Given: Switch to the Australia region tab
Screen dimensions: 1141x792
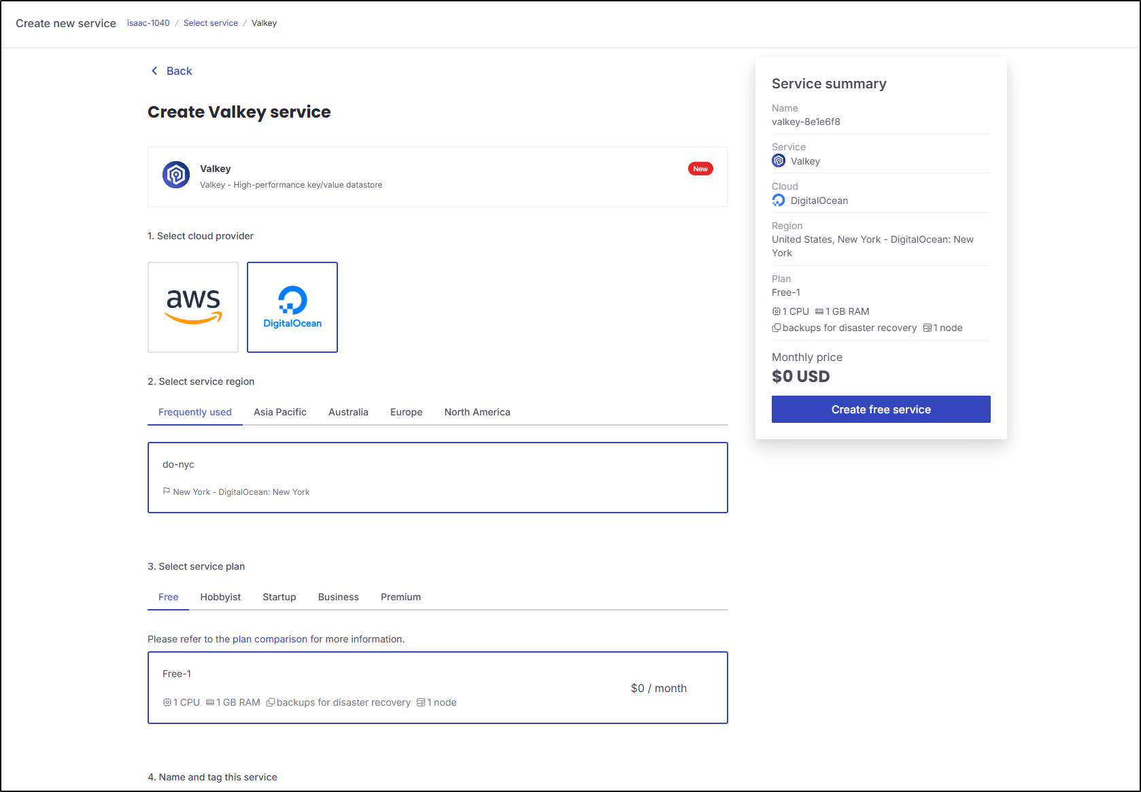Looking at the screenshot, I should (x=348, y=412).
